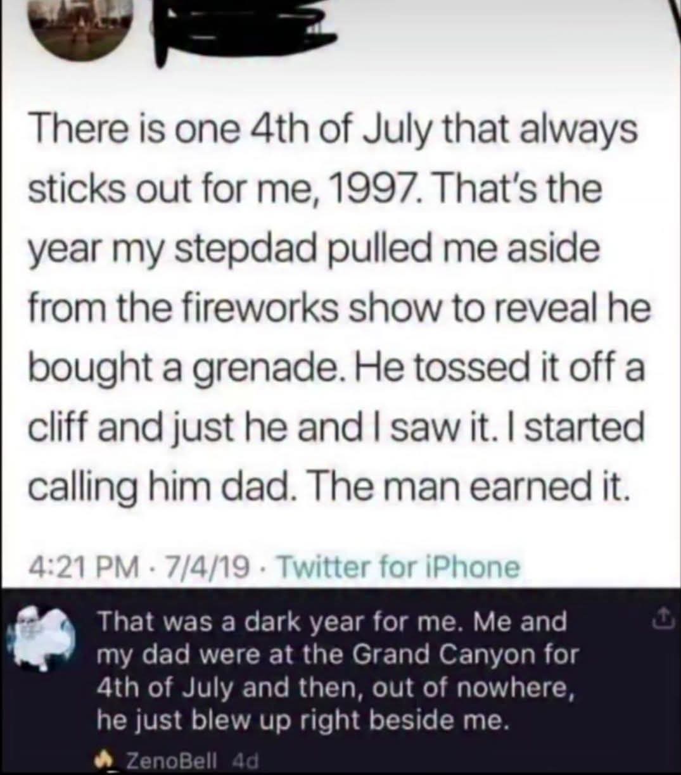Select the comment line mentioning Grand Canyon
Viewport: 681px width, 775px height.
click(337, 654)
